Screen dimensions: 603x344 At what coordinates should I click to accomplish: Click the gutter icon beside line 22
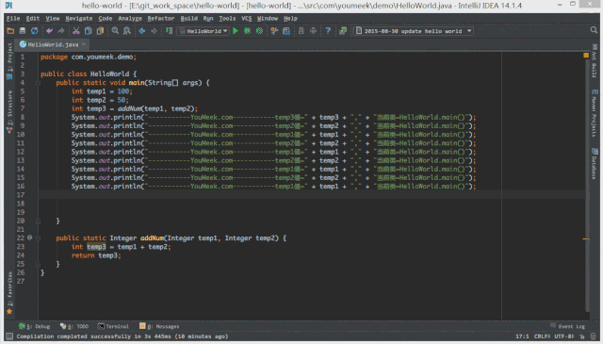point(29,238)
